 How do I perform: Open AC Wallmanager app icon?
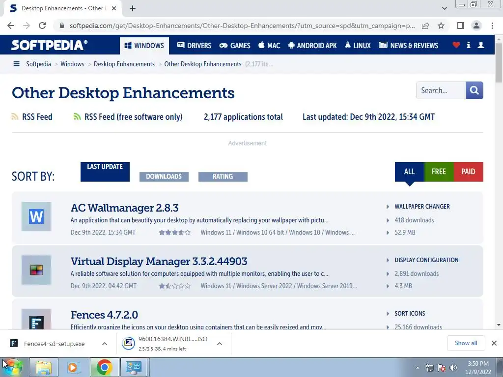36,216
